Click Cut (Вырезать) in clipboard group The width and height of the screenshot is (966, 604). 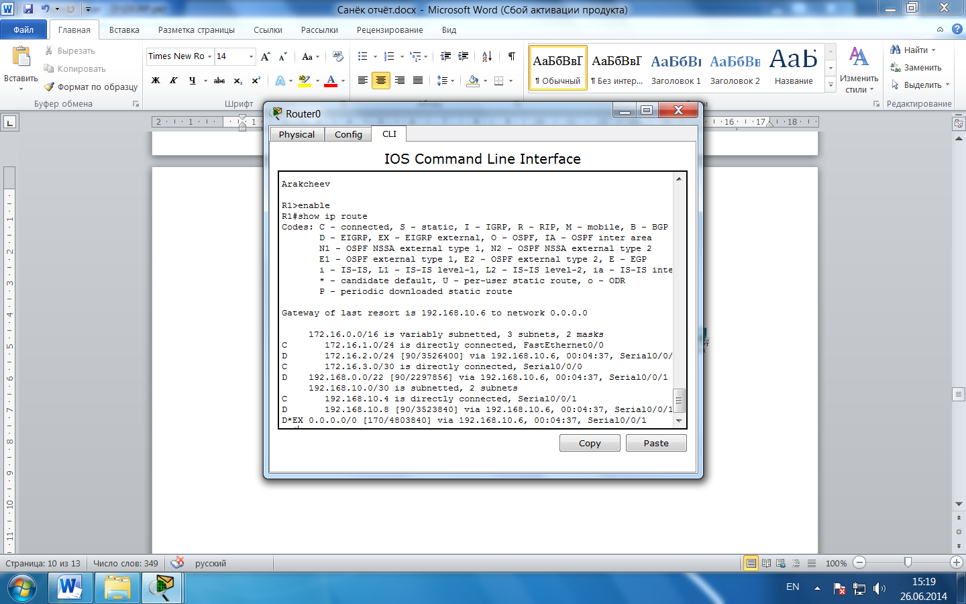tap(70, 51)
